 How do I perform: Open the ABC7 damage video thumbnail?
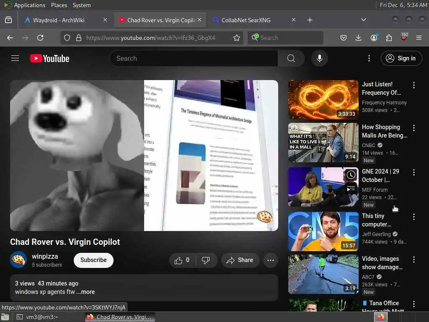click(323, 274)
